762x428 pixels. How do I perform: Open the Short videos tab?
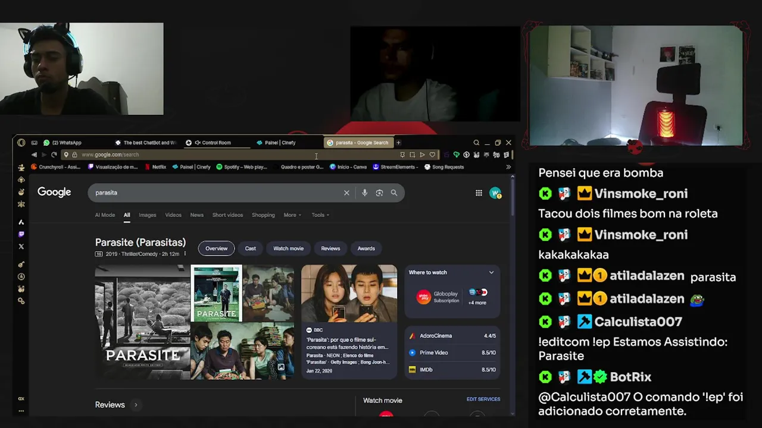point(227,215)
